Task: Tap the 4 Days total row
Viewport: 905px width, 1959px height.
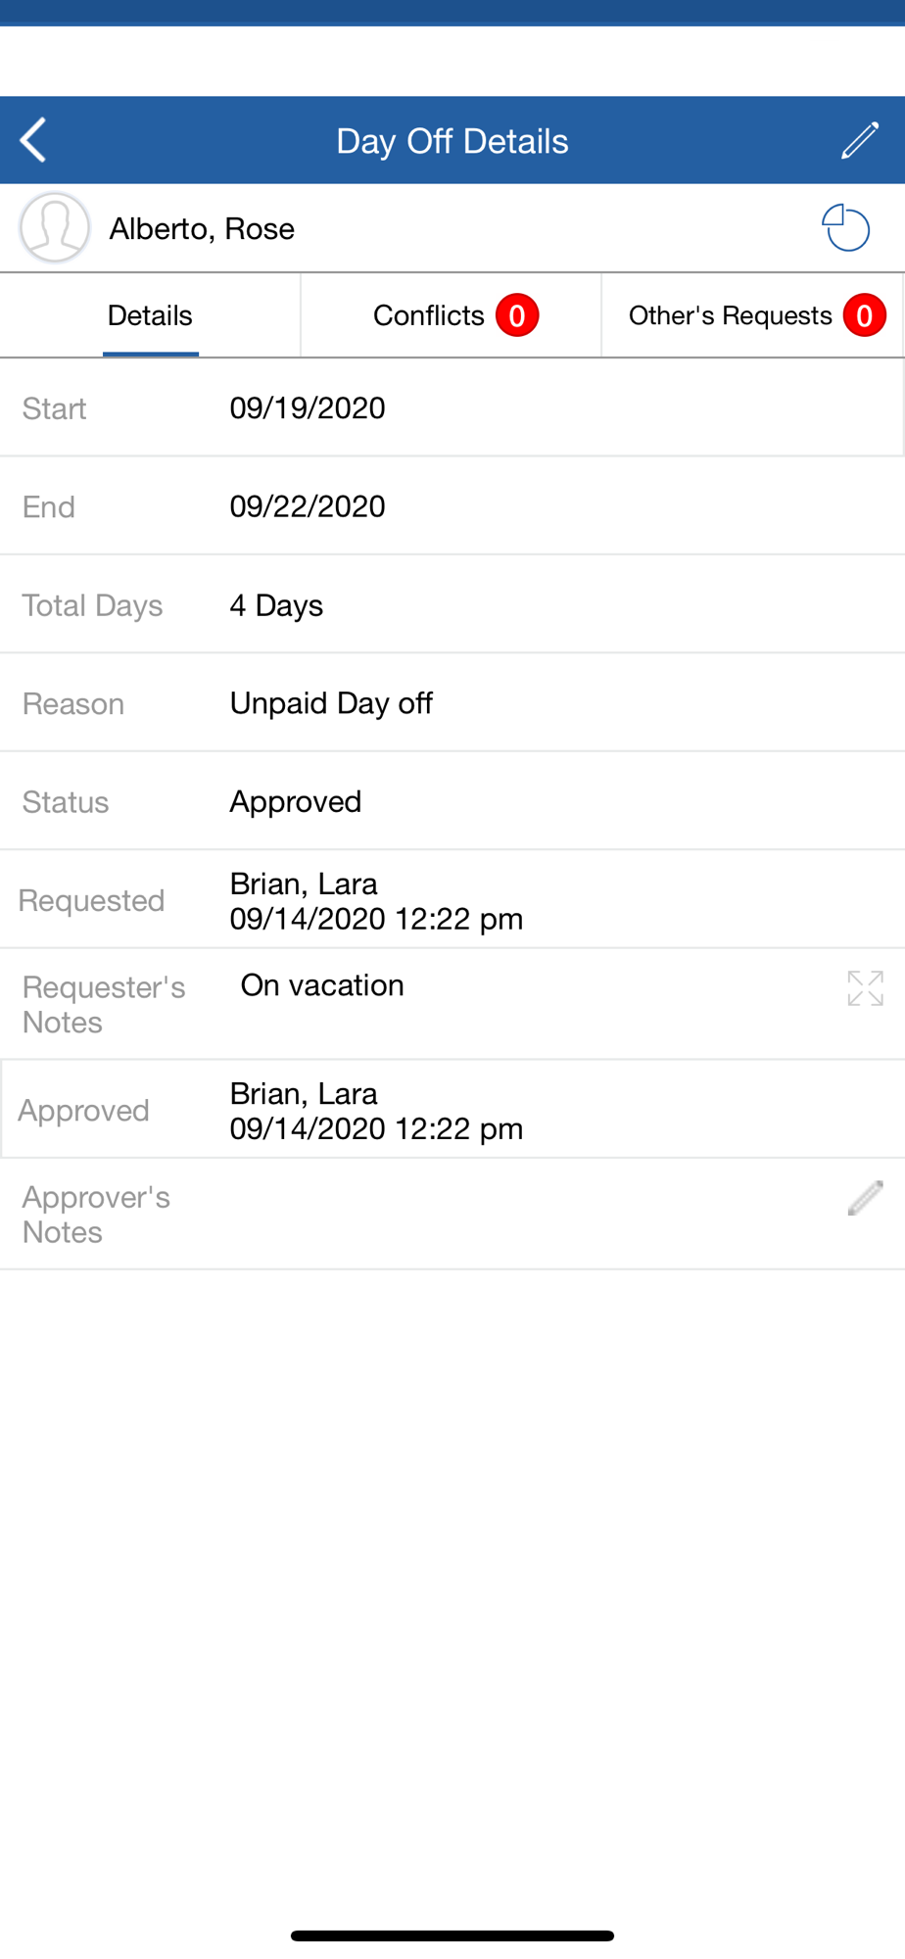Action: pos(276,605)
